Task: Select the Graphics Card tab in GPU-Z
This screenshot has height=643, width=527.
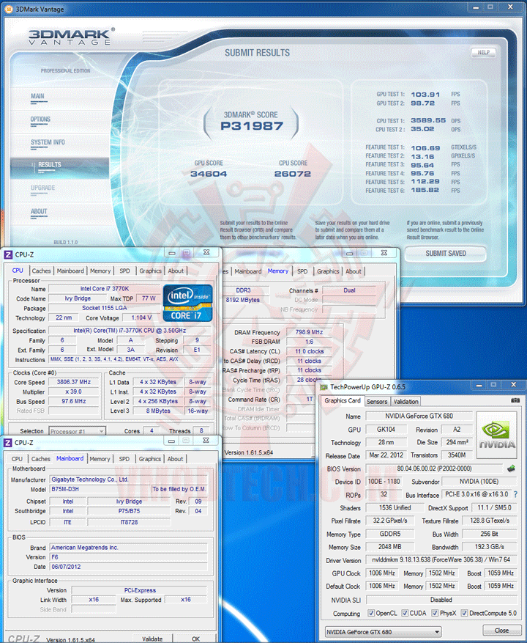Action: 343,400
